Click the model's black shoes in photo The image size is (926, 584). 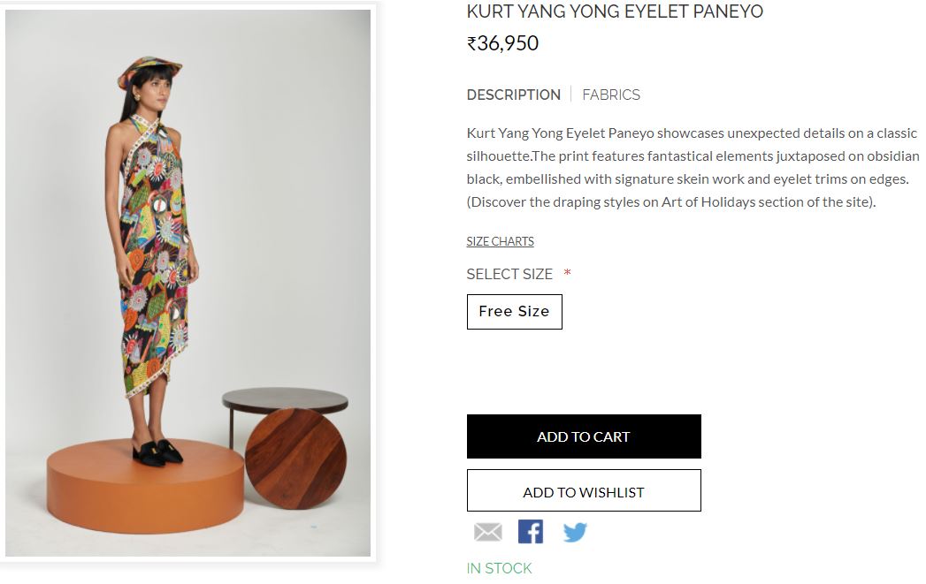157,451
